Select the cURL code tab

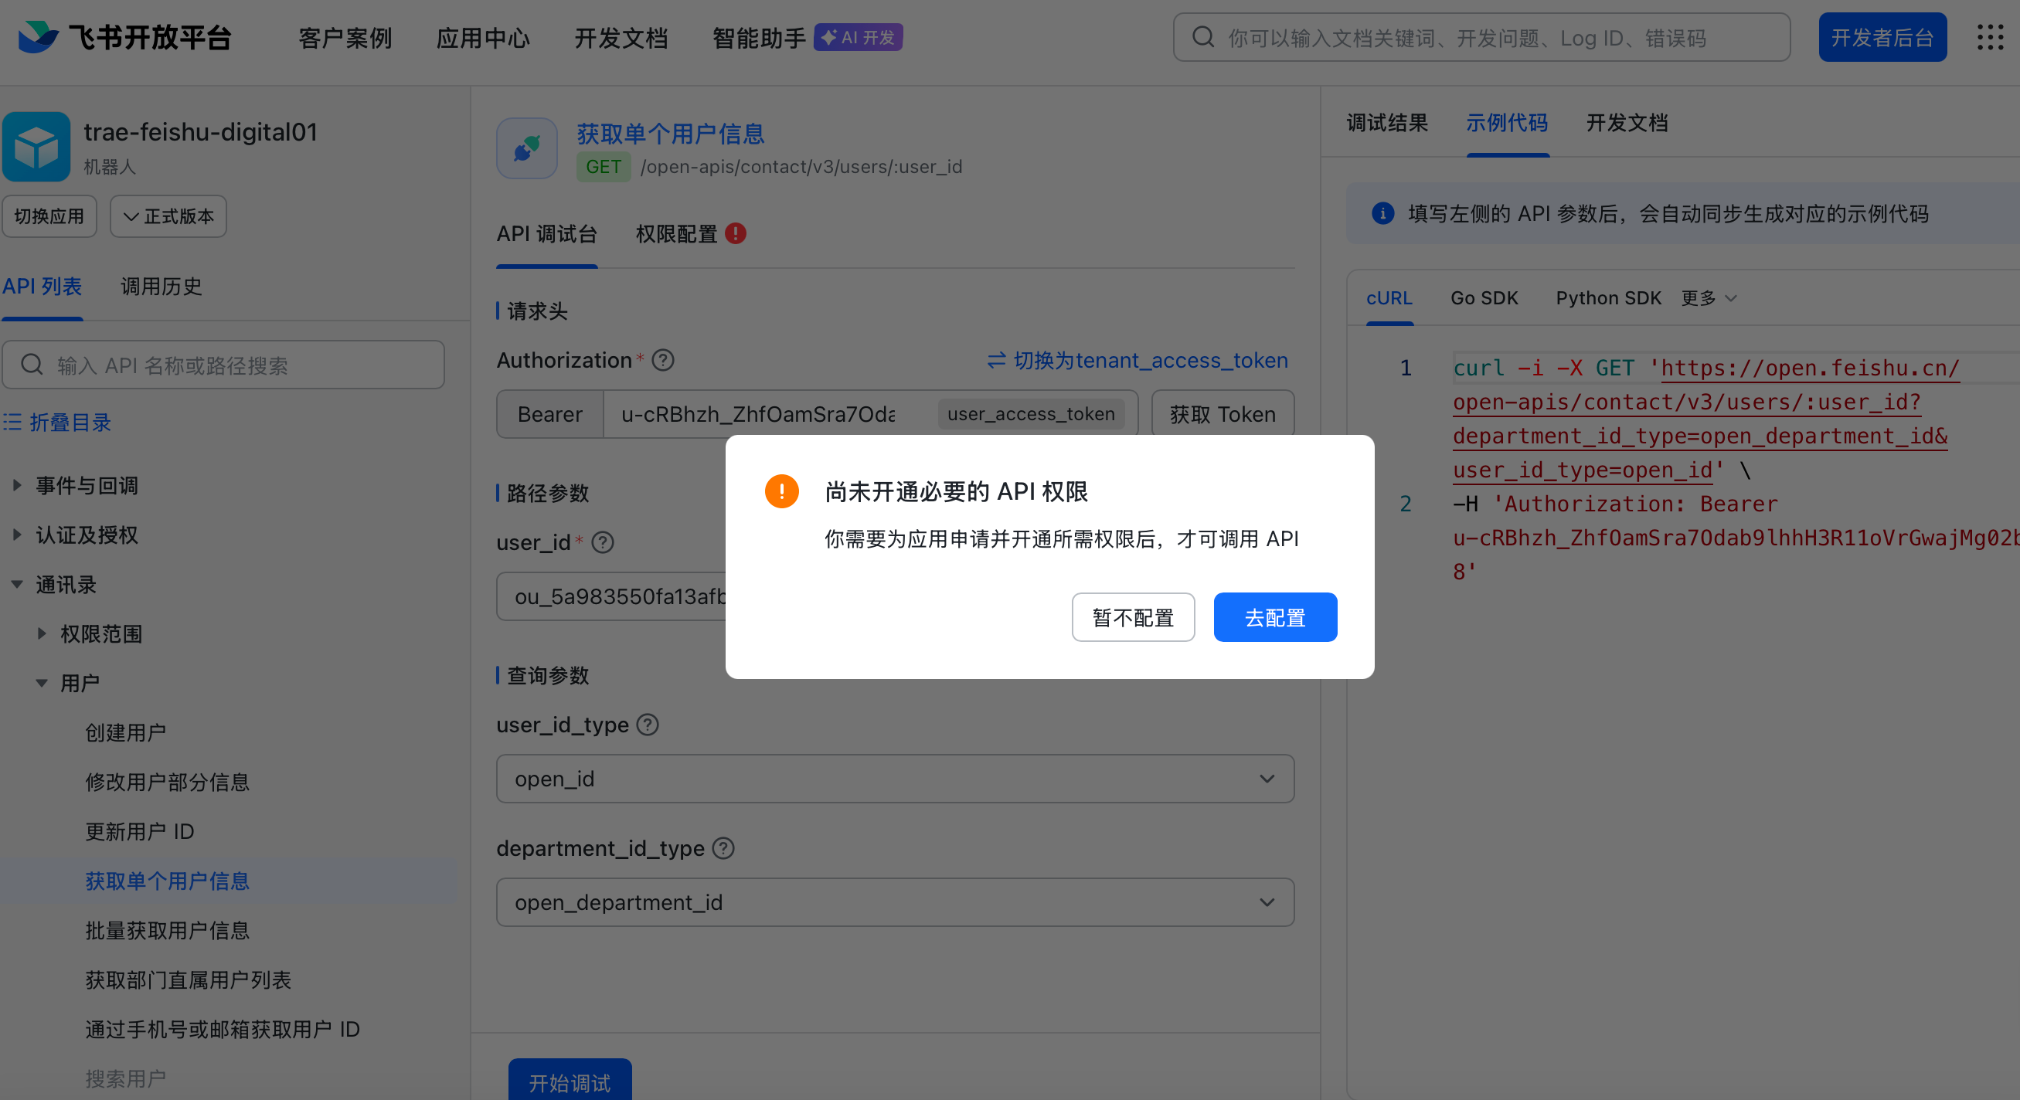(1389, 298)
